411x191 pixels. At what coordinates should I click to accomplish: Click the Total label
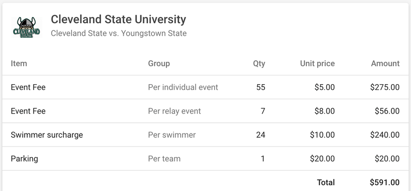pos(326,182)
